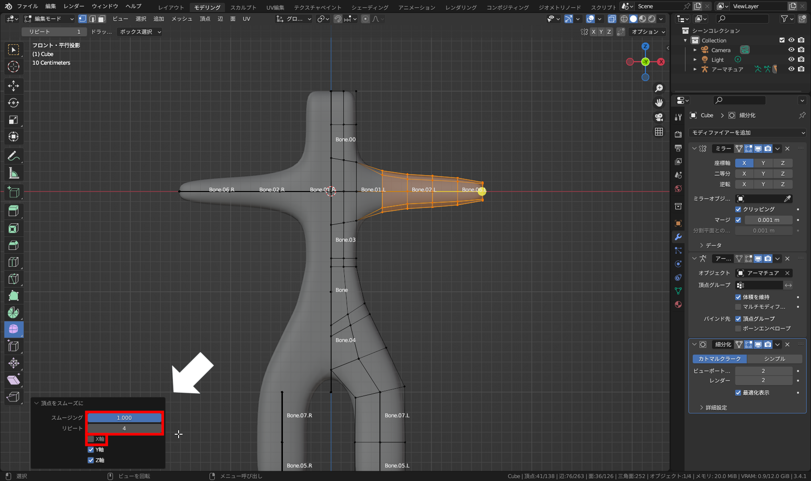811x481 pixels.
Task: Enable the Y mirror axis button
Action: tap(763, 163)
